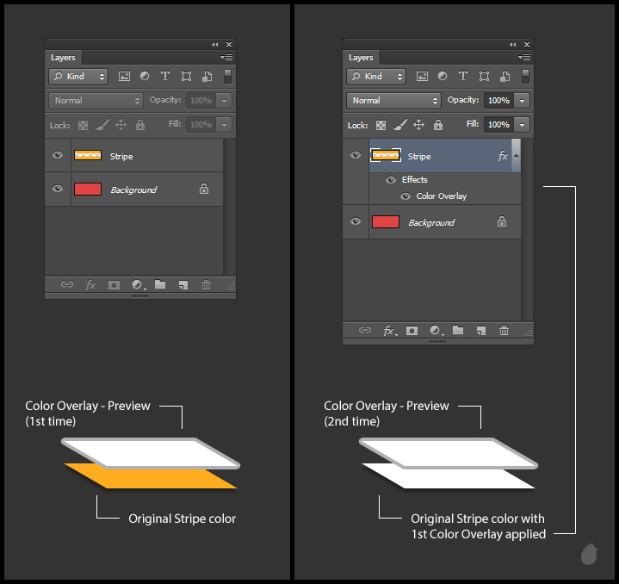Switch to the Layers tab in the right panel
This screenshot has height=584, width=619.
[361, 58]
